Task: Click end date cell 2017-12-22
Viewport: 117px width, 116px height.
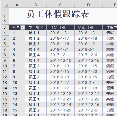Action: click(88, 99)
